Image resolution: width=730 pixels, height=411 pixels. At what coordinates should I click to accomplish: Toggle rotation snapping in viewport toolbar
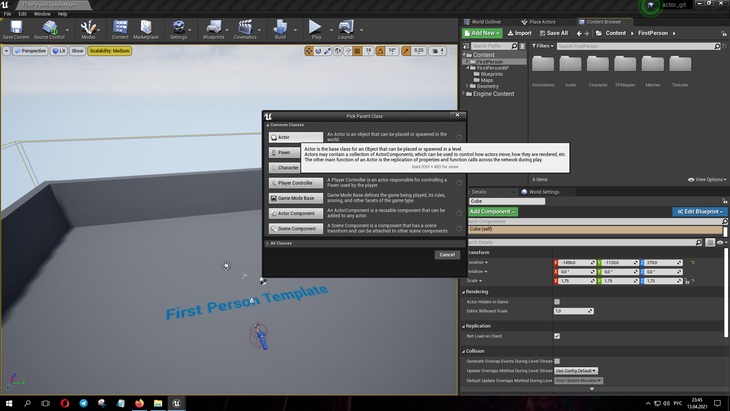(380, 51)
